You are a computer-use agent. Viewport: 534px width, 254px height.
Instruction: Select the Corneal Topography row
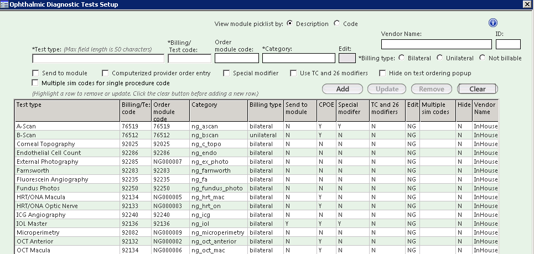[x=256, y=144]
